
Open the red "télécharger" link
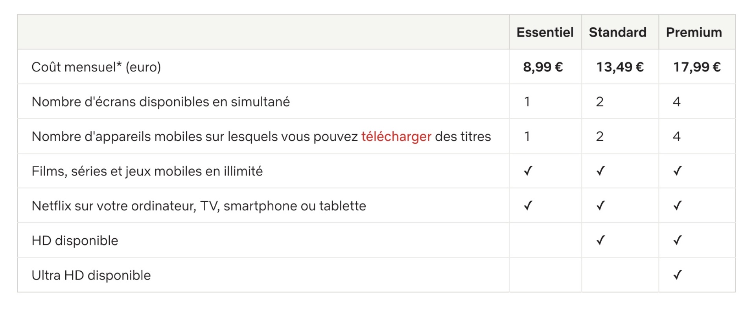tap(396, 137)
